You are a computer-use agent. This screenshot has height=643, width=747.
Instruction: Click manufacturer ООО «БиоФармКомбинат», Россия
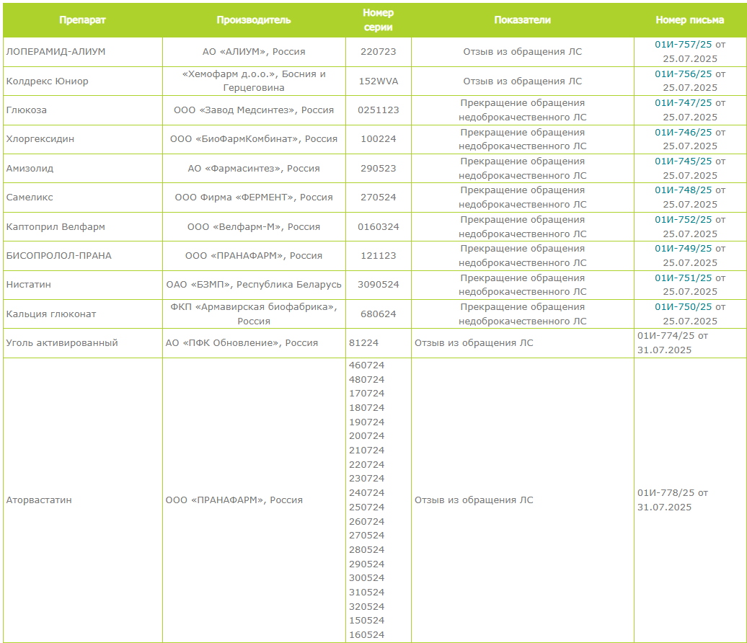(x=254, y=139)
